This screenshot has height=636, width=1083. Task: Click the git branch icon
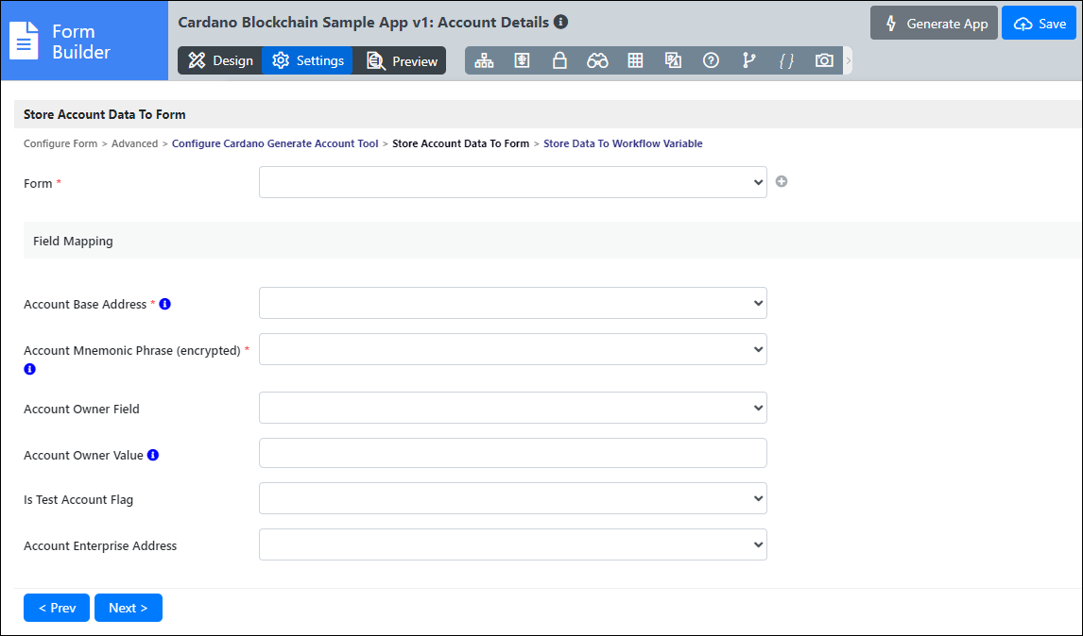(x=748, y=60)
